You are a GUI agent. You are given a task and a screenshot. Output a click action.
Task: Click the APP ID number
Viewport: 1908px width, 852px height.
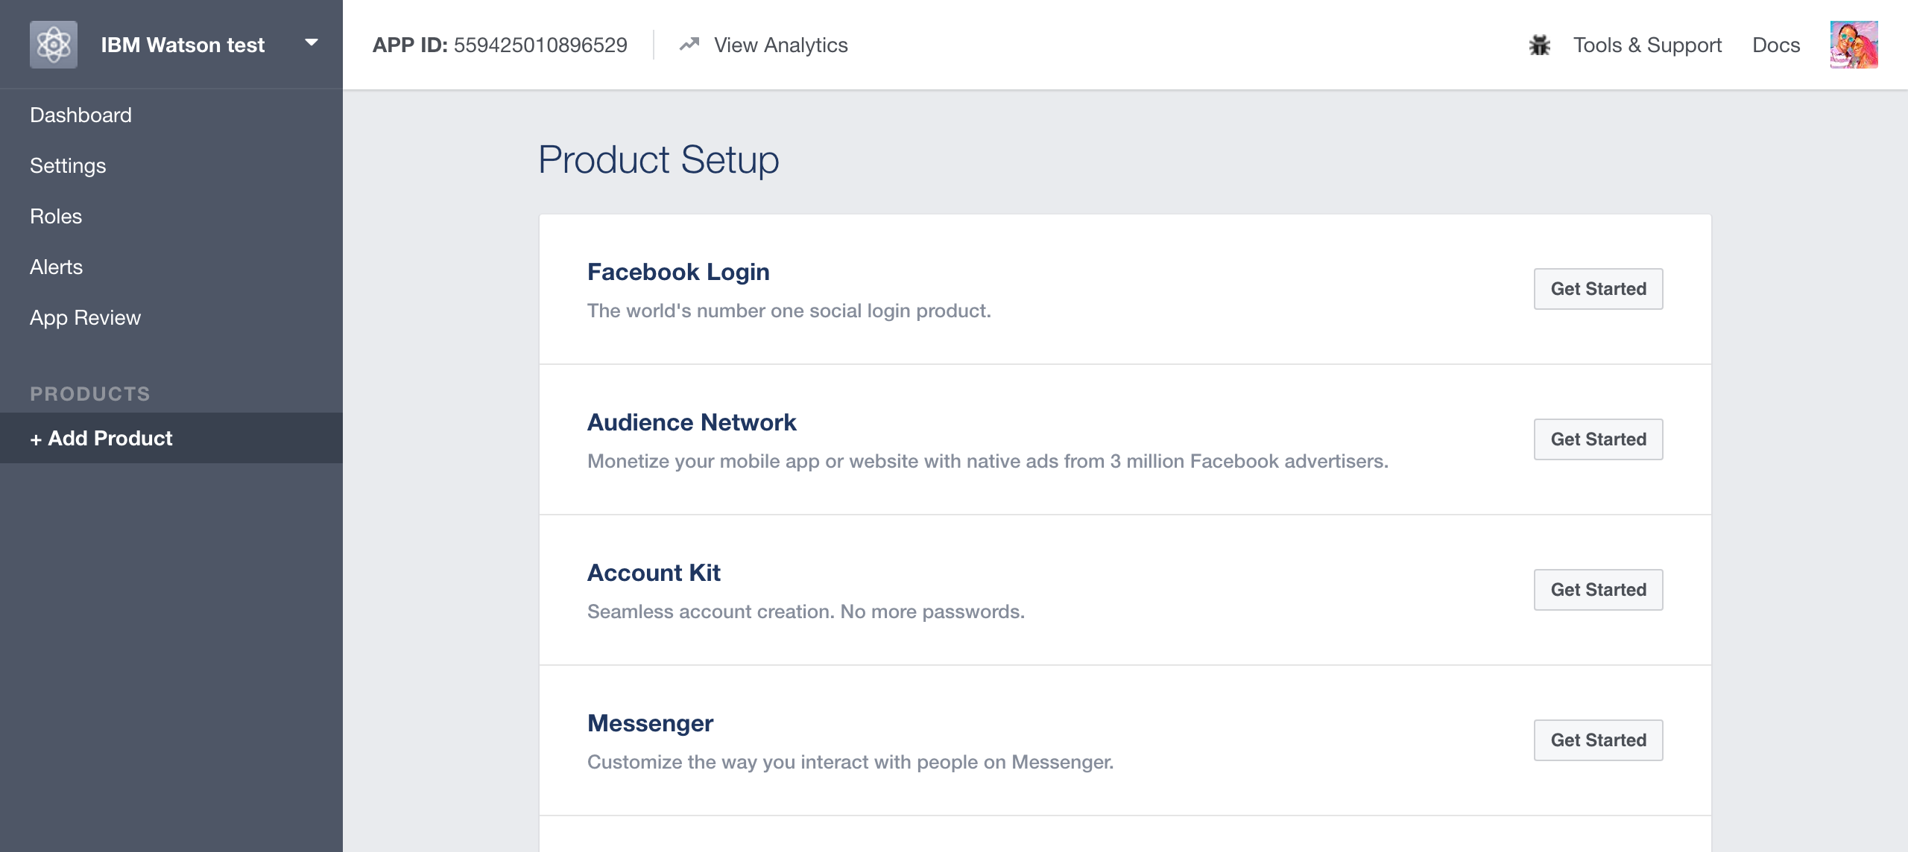pos(540,45)
